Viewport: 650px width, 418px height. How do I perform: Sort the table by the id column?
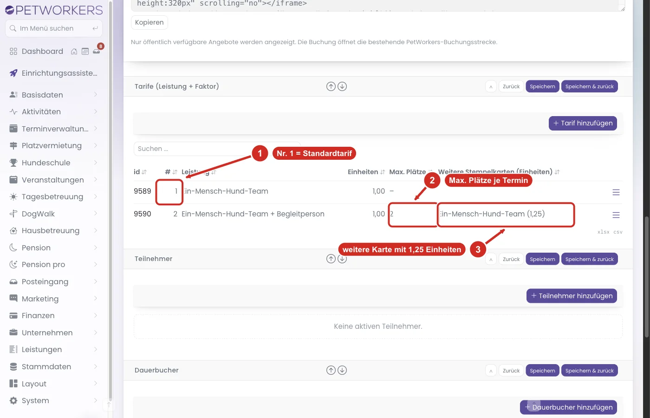140,172
